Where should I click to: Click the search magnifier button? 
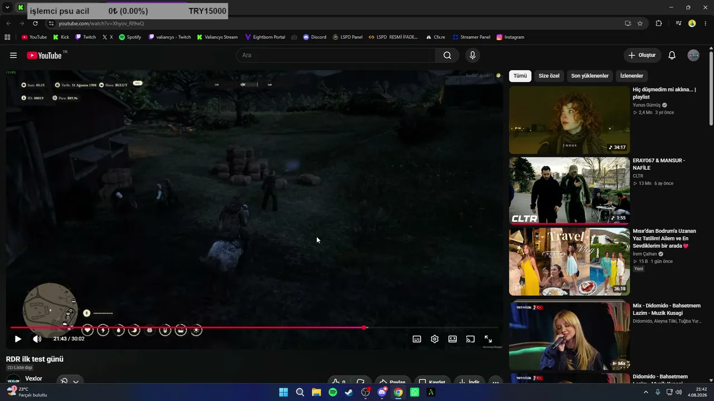(x=447, y=55)
